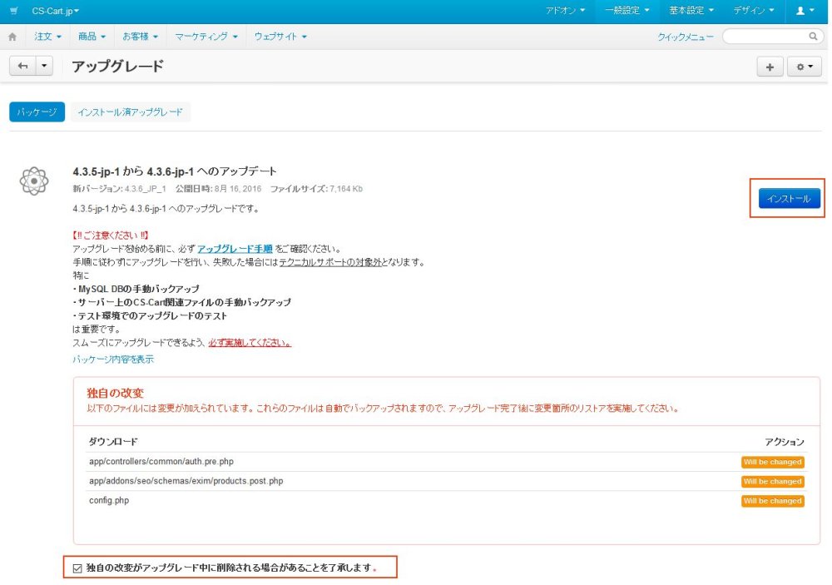Expand the 商品 menu
832x585 pixels.
pos(92,37)
